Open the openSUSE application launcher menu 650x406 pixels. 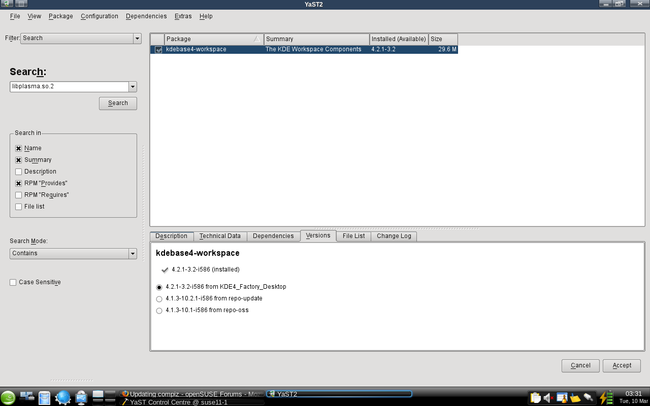pos(8,397)
